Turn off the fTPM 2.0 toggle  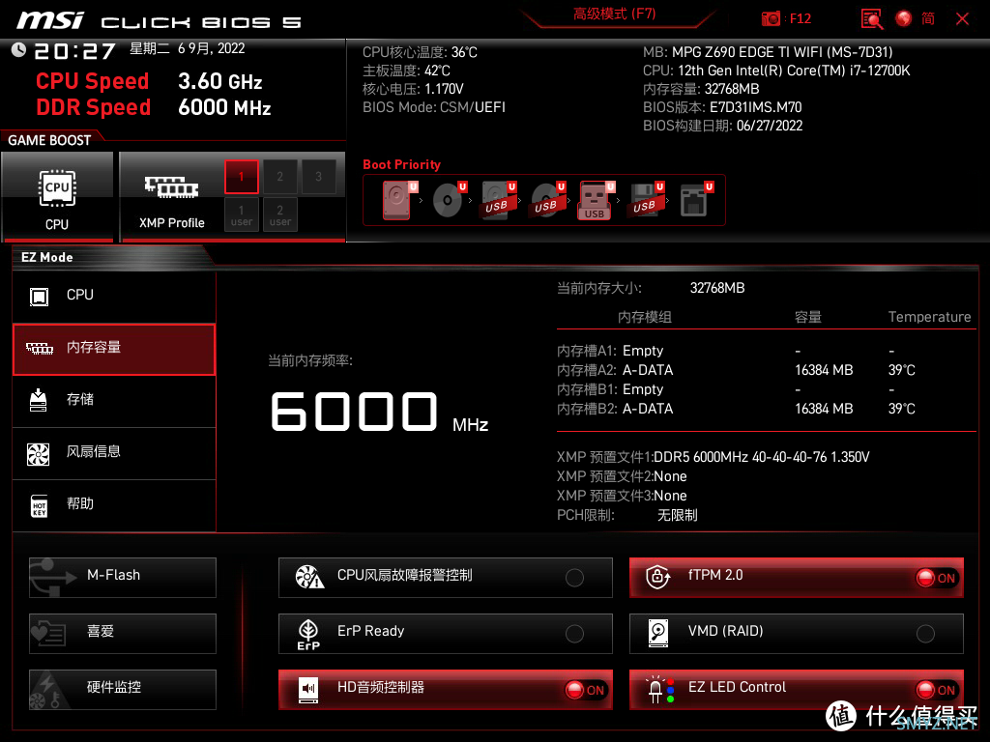(937, 578)
